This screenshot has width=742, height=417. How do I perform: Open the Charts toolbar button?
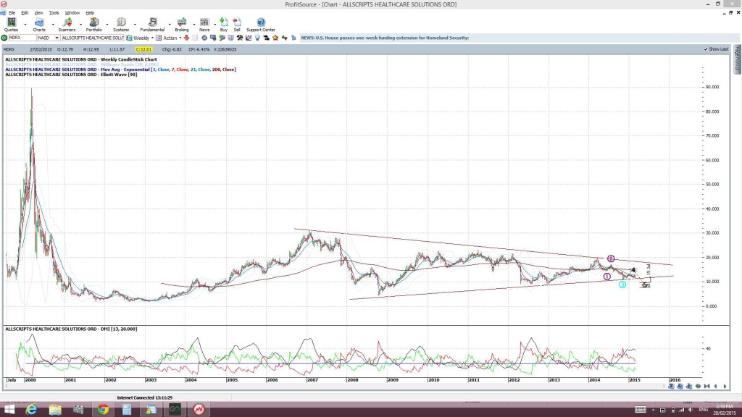39,25
